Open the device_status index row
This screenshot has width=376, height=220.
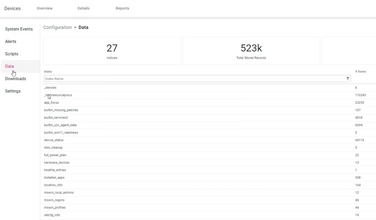54,140
